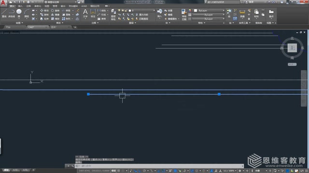
Task: Activate the Arc (圆弧) tool
Action: click(x=27, y=13)
